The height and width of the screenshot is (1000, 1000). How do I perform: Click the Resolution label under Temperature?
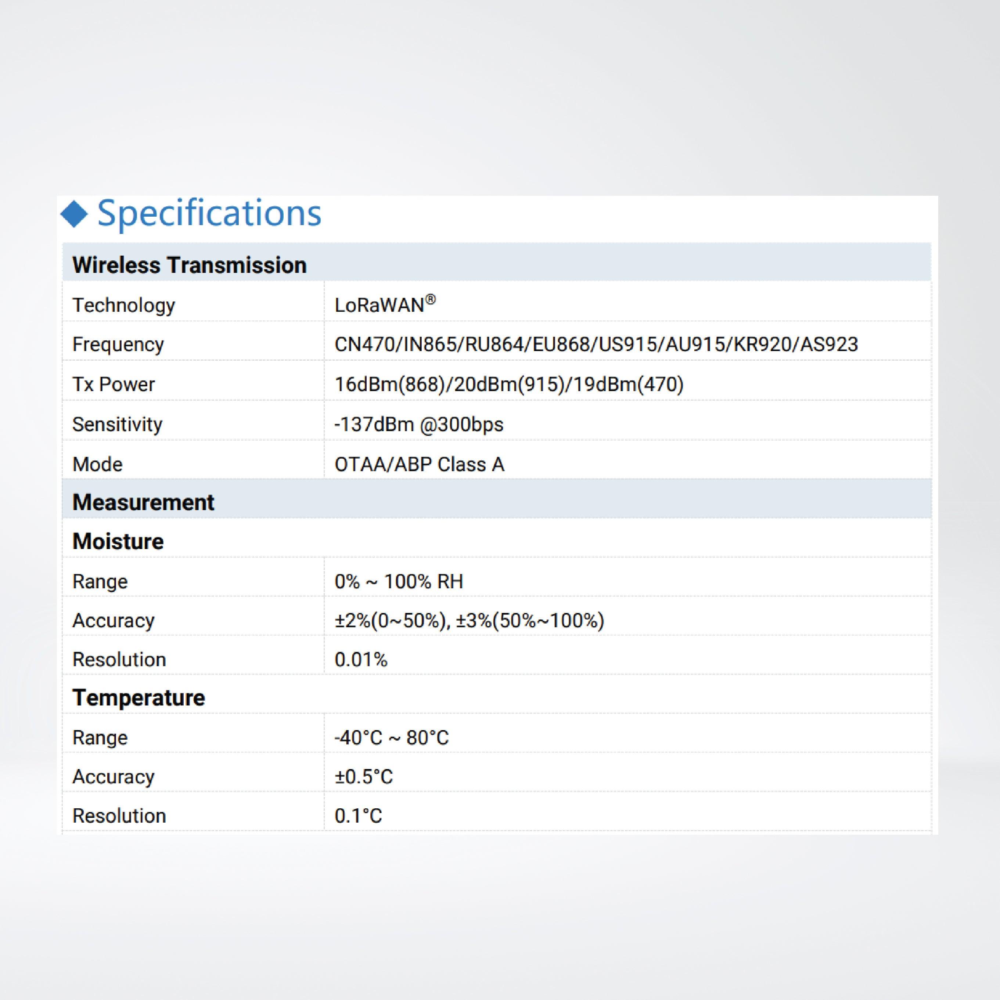pyautogui.click(x=119, y=816)
